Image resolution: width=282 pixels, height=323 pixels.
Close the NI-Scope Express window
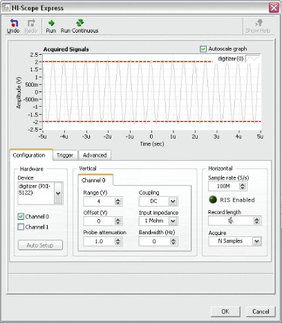[x=274, y=8]
